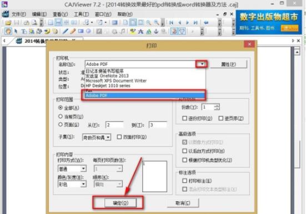Open the 工具(T) menu
306x214 pixels.
81,14
